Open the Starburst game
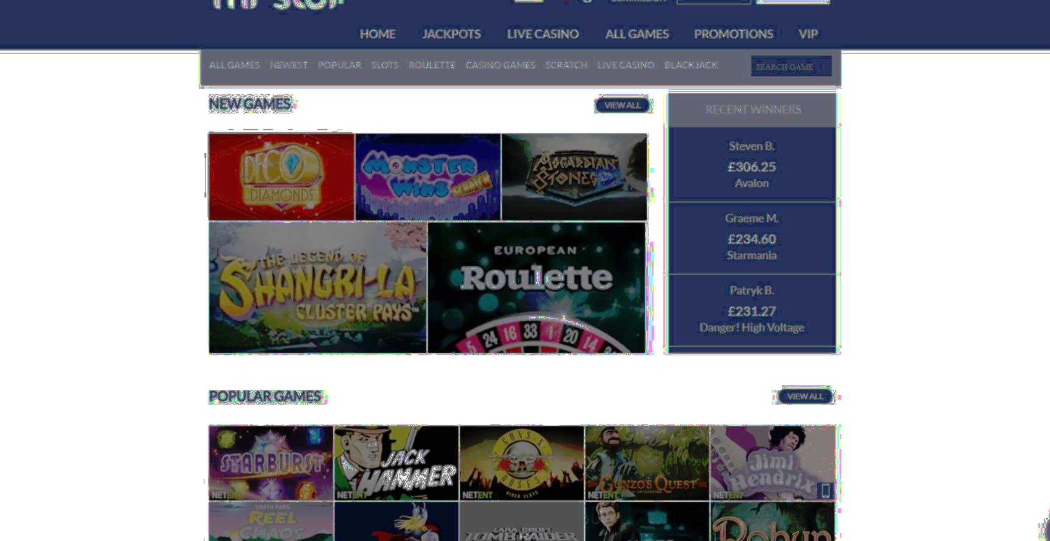Viewport: 1050px width, 541px height. tap(271, 463)
